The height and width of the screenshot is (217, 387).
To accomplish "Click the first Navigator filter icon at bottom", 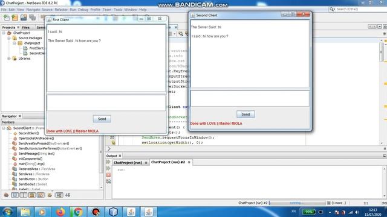I will (x=6, y=195).
